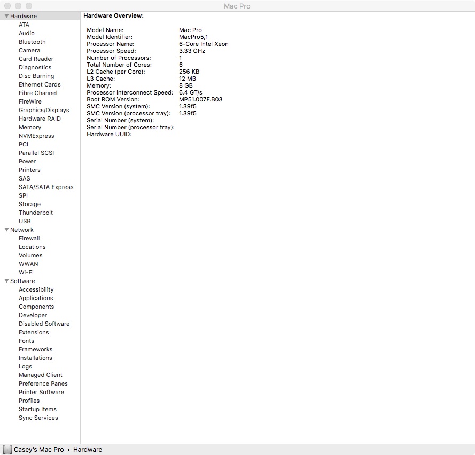The height and width of the screenshot is (455, 475).
Task: Collapse the Network disclosure triangle
Action: [x=6, y=230]
